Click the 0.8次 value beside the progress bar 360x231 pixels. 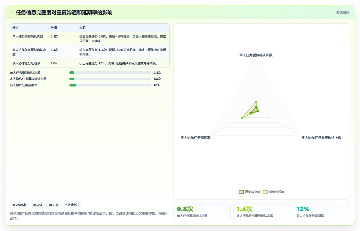[x=157, y=73]
